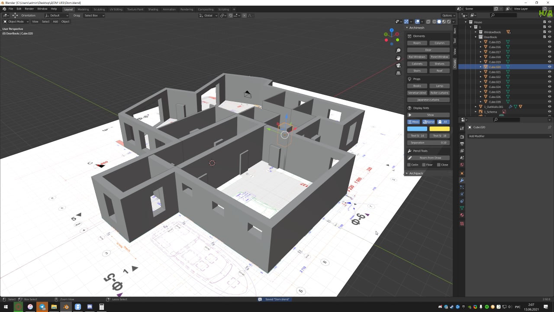Select solid viewport shading icon
The height and width of the screenshot is (312, 554).
point(439,22)
